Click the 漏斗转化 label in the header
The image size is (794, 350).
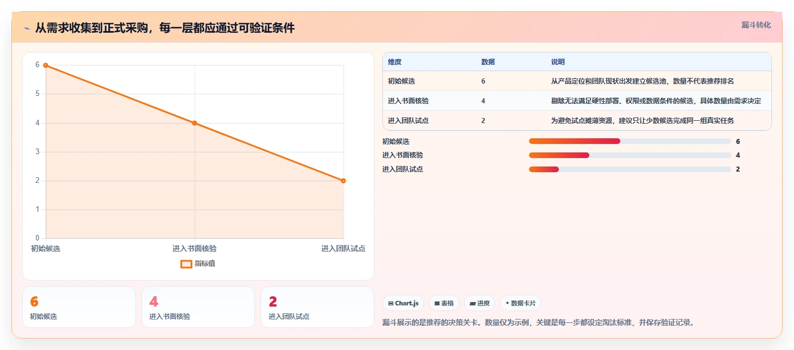pyautogui.click(x=756, y=25)
